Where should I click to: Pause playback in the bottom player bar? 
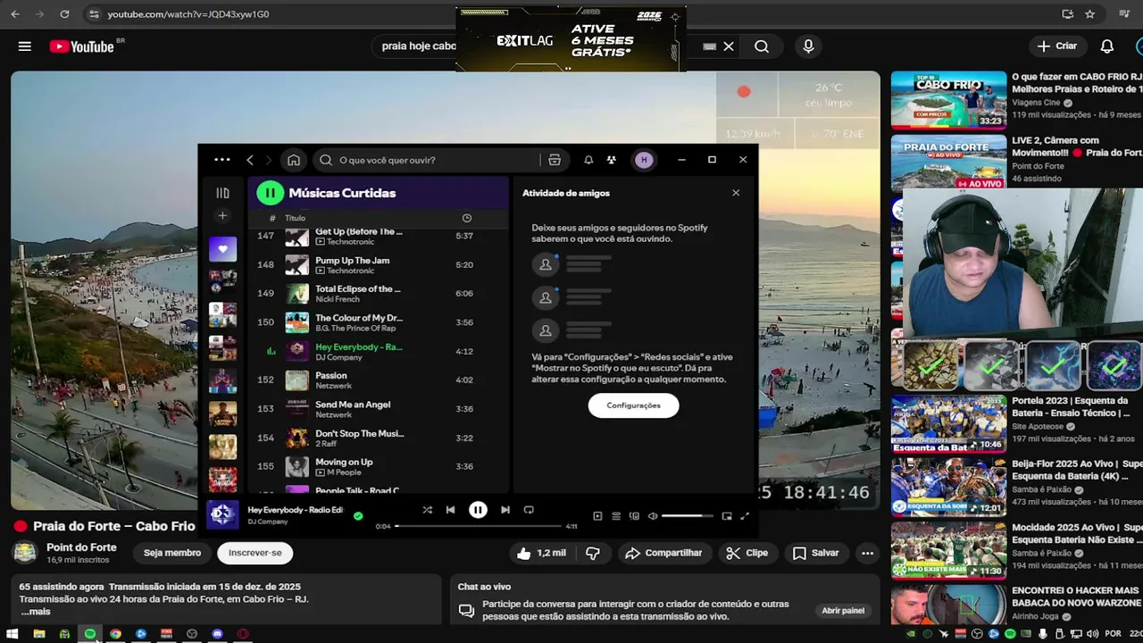point(478,510)
